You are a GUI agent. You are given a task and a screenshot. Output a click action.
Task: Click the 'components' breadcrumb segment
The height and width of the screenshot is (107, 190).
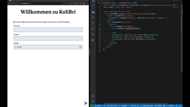tap(106, 3)
